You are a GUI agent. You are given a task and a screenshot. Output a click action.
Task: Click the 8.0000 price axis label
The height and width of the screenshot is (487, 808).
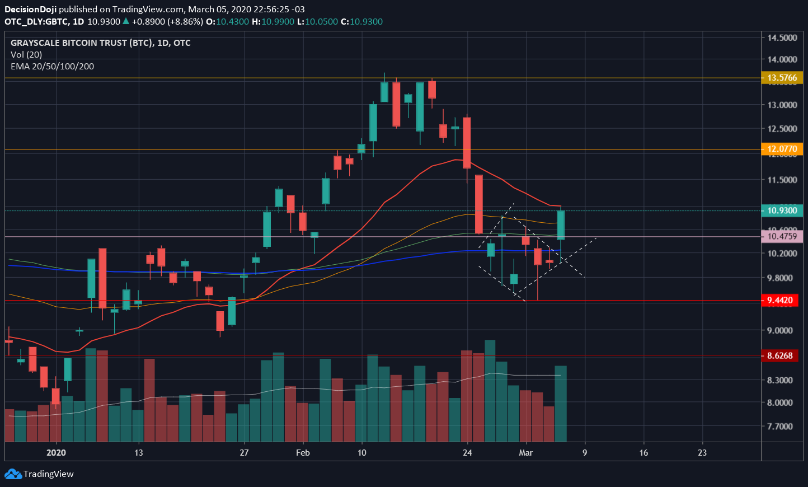tap(780, 402)
